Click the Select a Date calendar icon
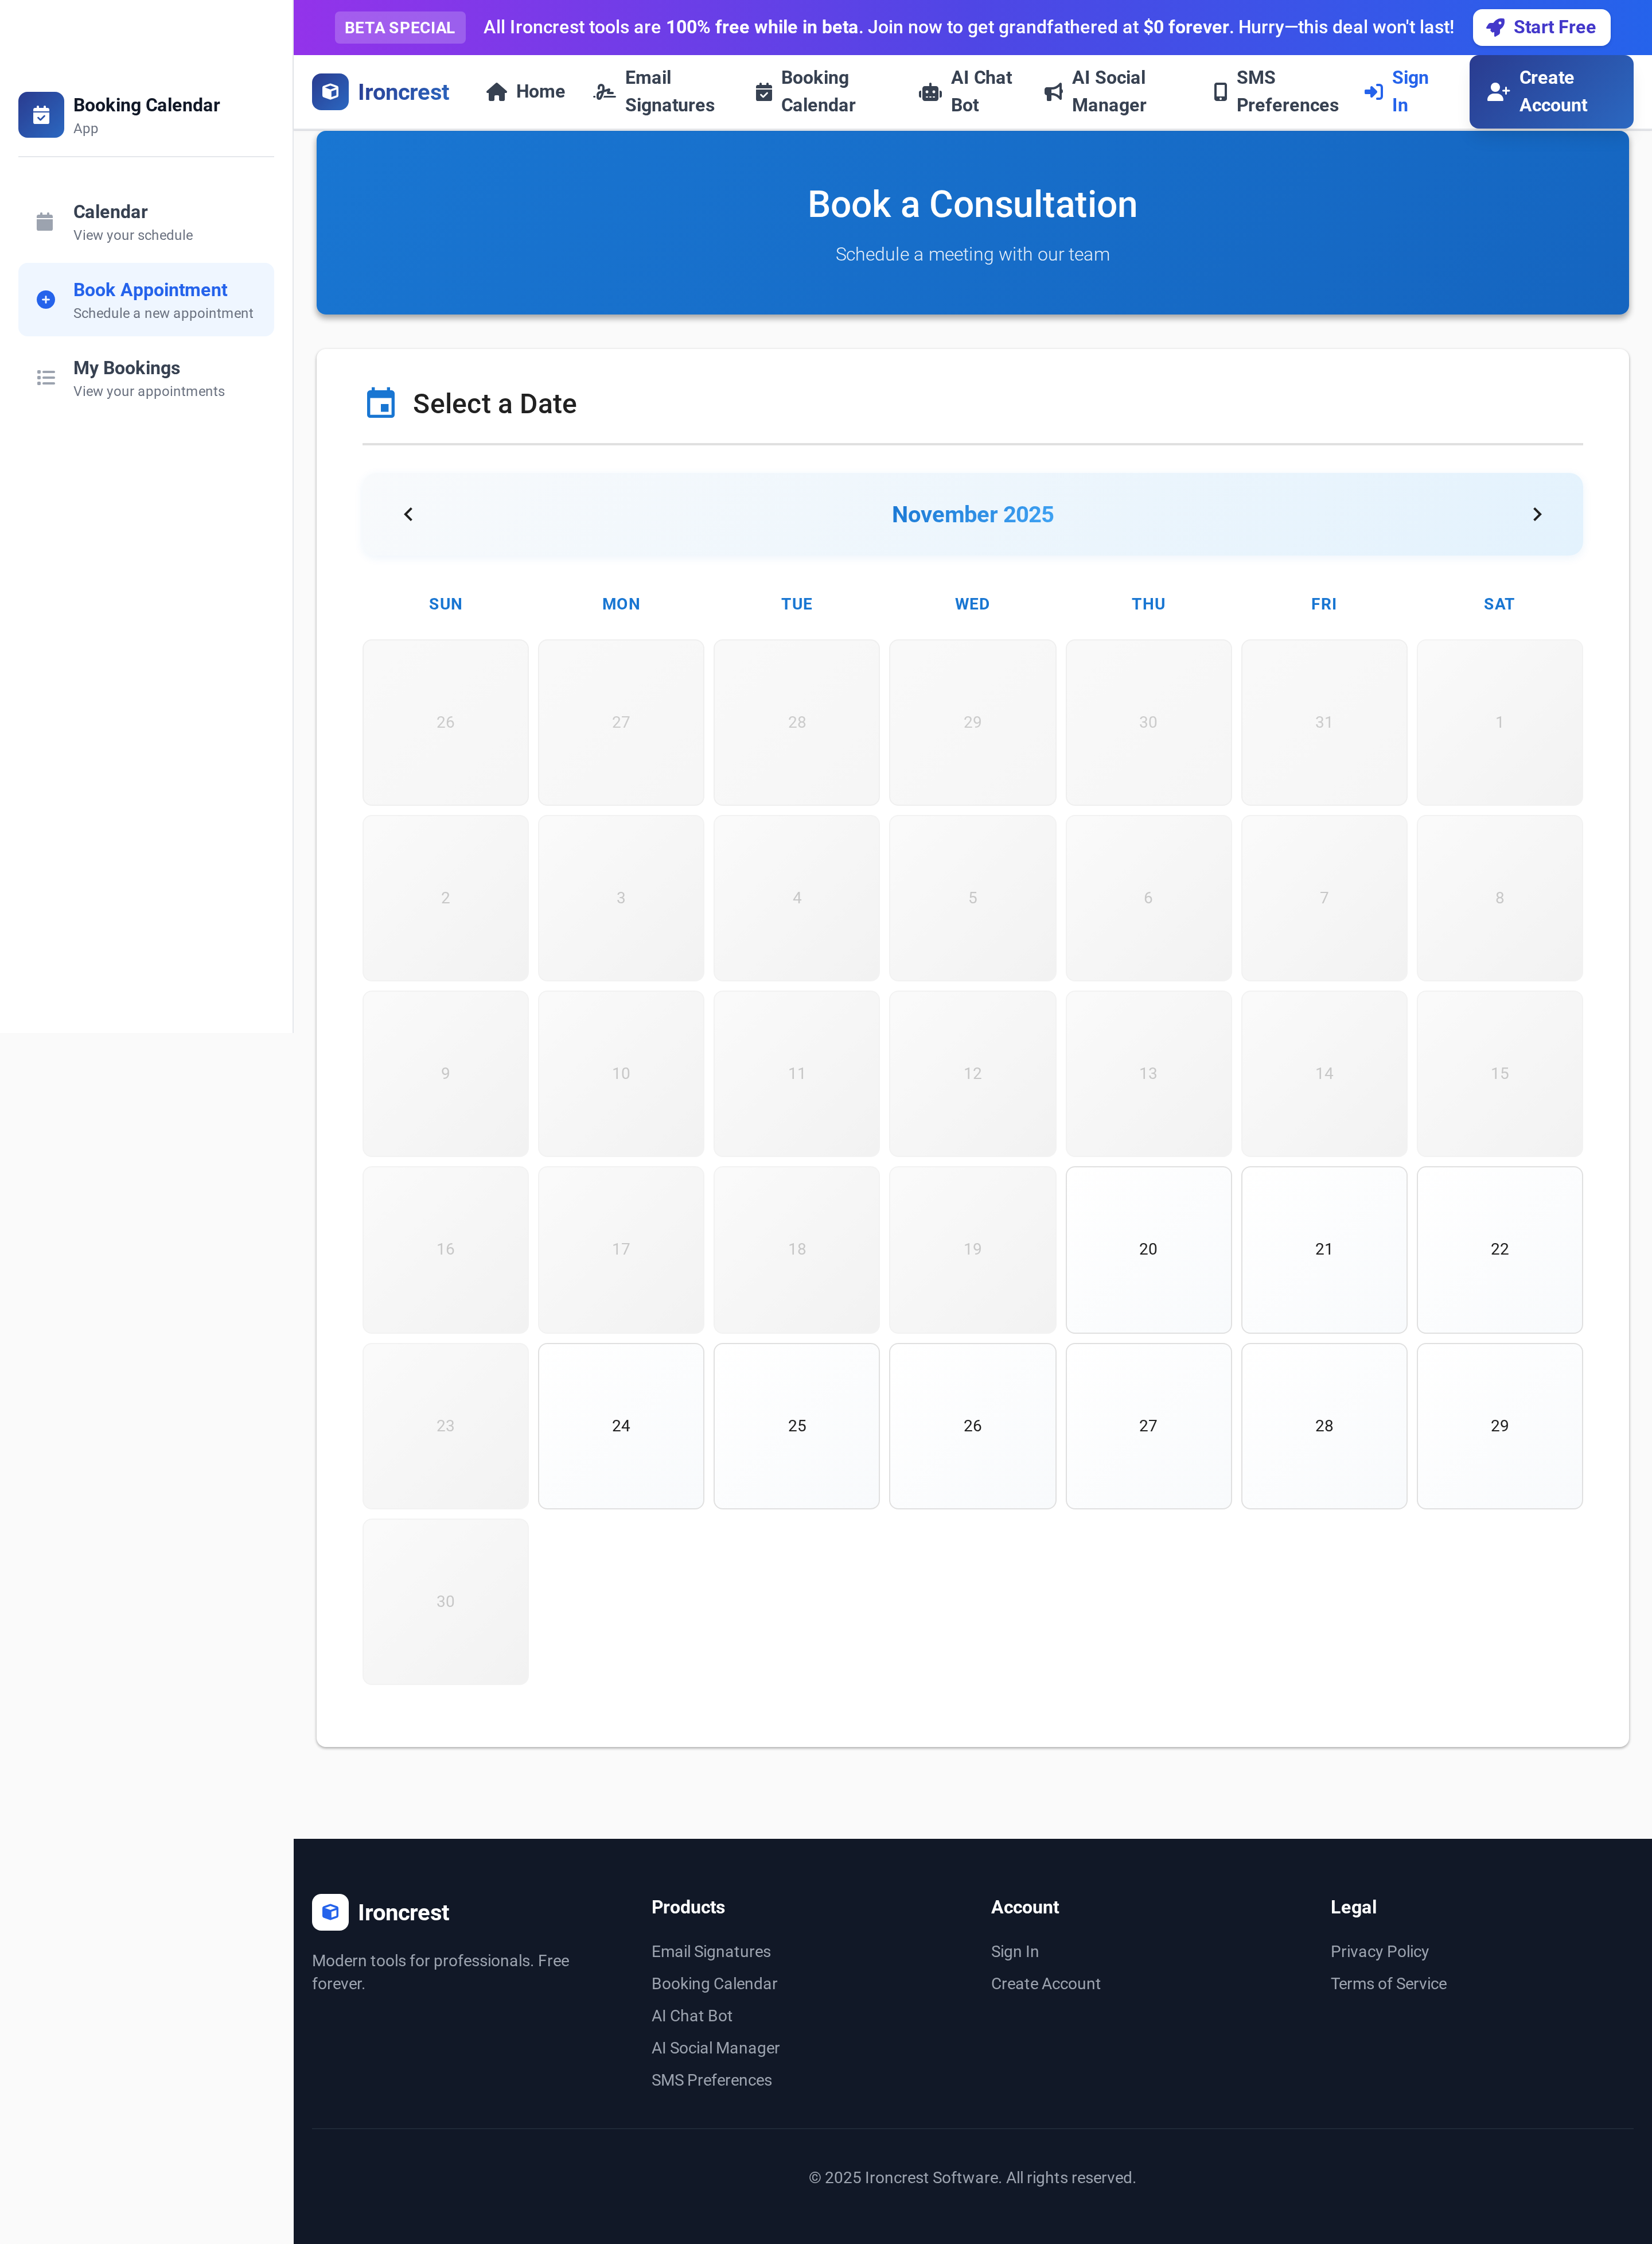The height and width of the screenshot is (2244, 1652). point(381,402)
